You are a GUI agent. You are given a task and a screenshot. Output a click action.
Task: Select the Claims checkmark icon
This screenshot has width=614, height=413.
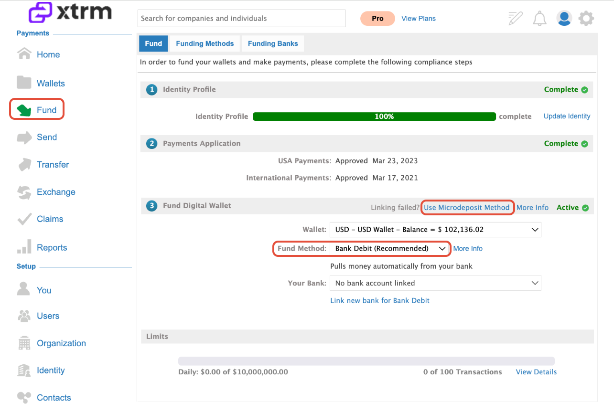24,219
